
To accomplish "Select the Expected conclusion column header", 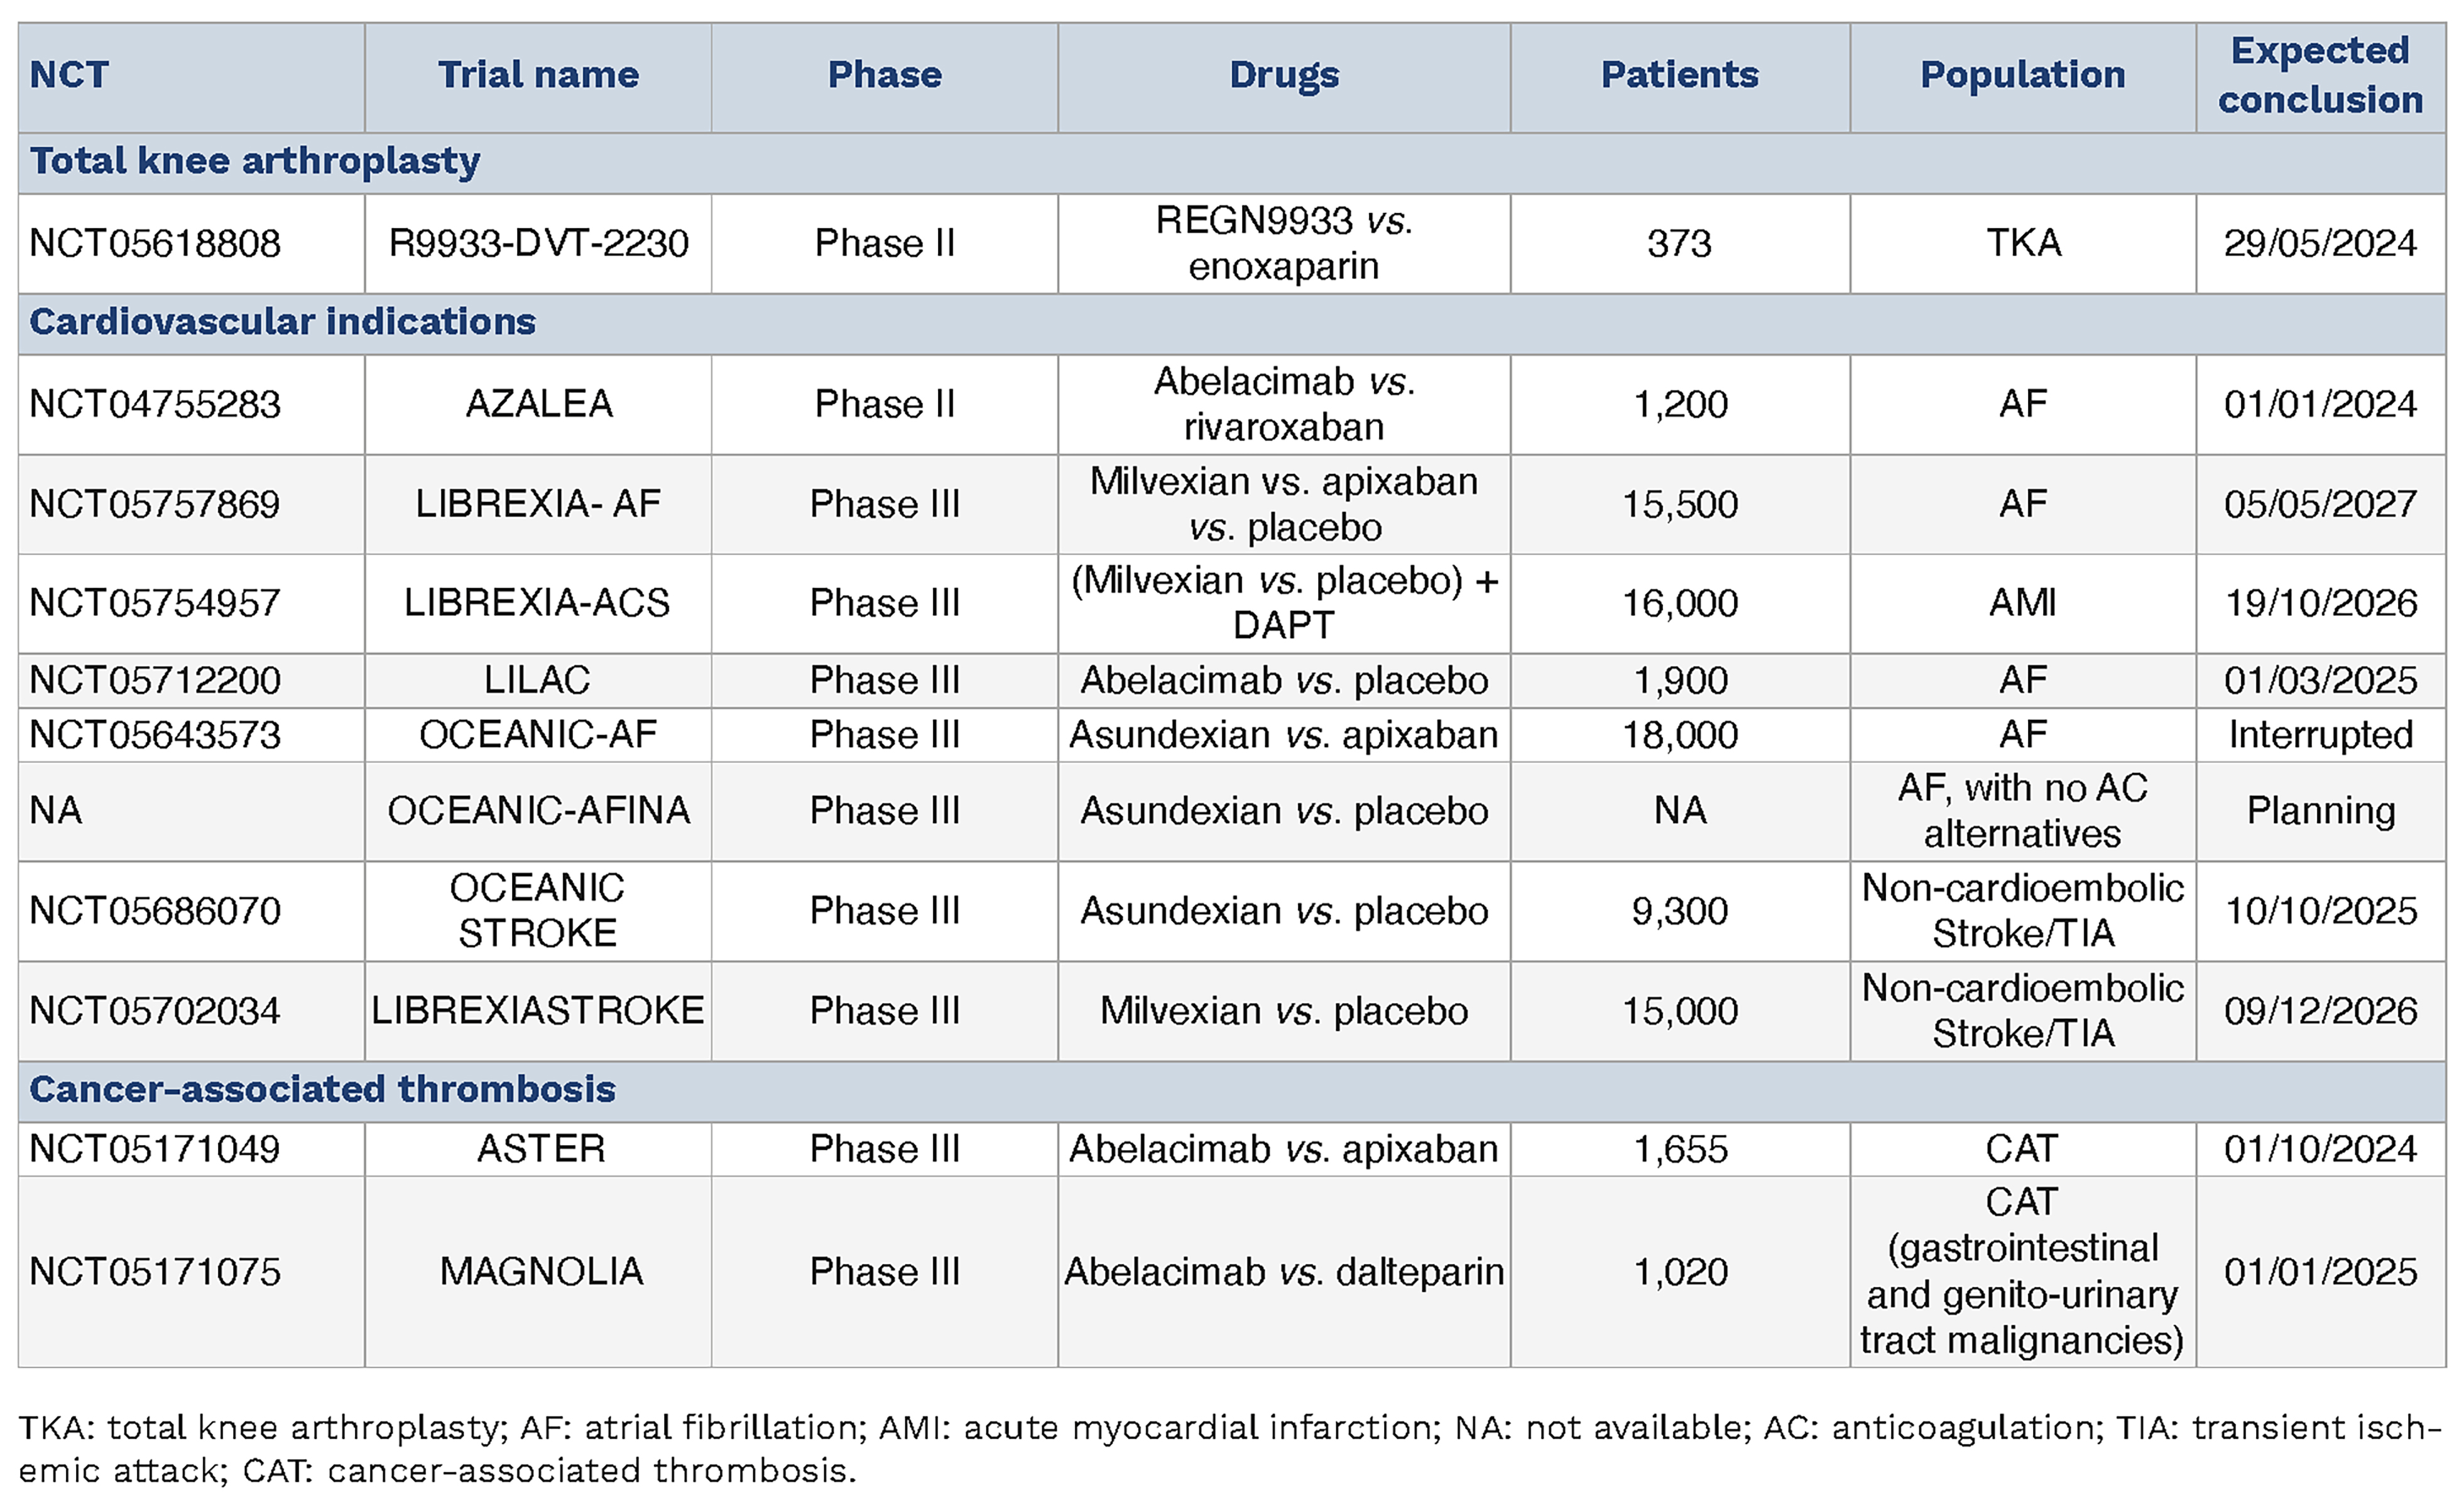I will [2320, 75].
